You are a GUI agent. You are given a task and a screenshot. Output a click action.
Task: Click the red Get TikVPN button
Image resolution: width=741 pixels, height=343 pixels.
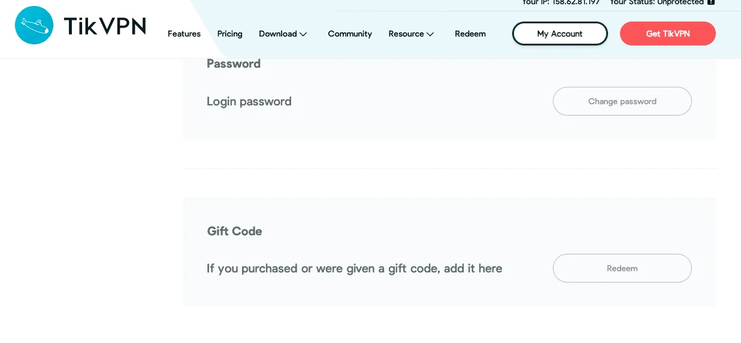668,34
